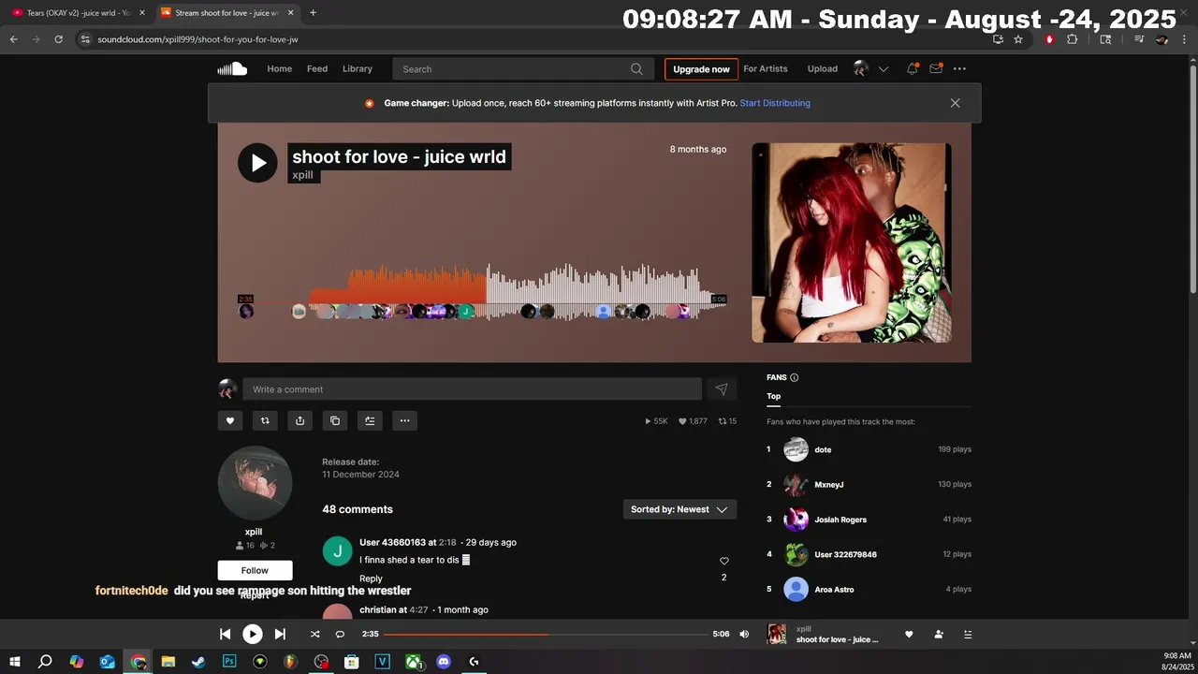This screenshot has width=1198, height=674.
Task: Open Aroa Astro fan profile
Action: [x=834, y=590]
